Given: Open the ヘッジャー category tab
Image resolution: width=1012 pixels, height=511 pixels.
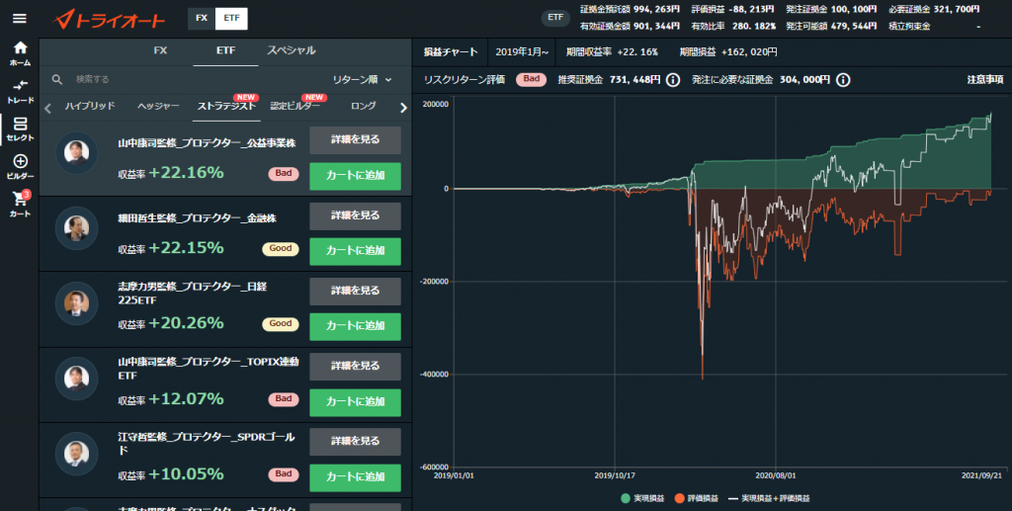Looking at the screenshot, I should (158, 106).
